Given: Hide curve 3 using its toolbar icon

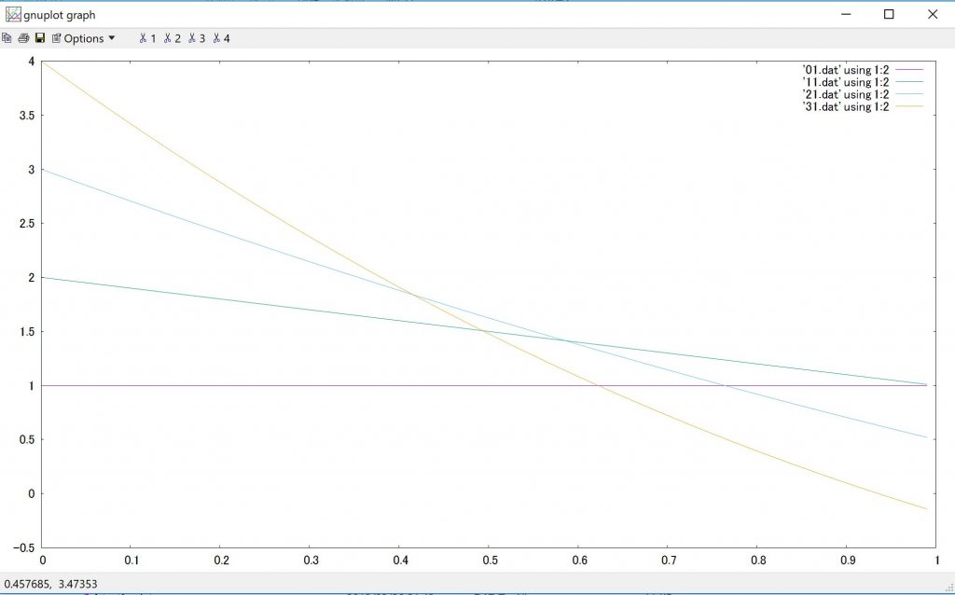Looking at the screenshot, I should coord(196,38).
